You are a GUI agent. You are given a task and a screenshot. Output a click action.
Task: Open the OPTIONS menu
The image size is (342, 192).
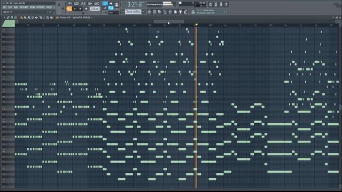[x=40, y=7]
